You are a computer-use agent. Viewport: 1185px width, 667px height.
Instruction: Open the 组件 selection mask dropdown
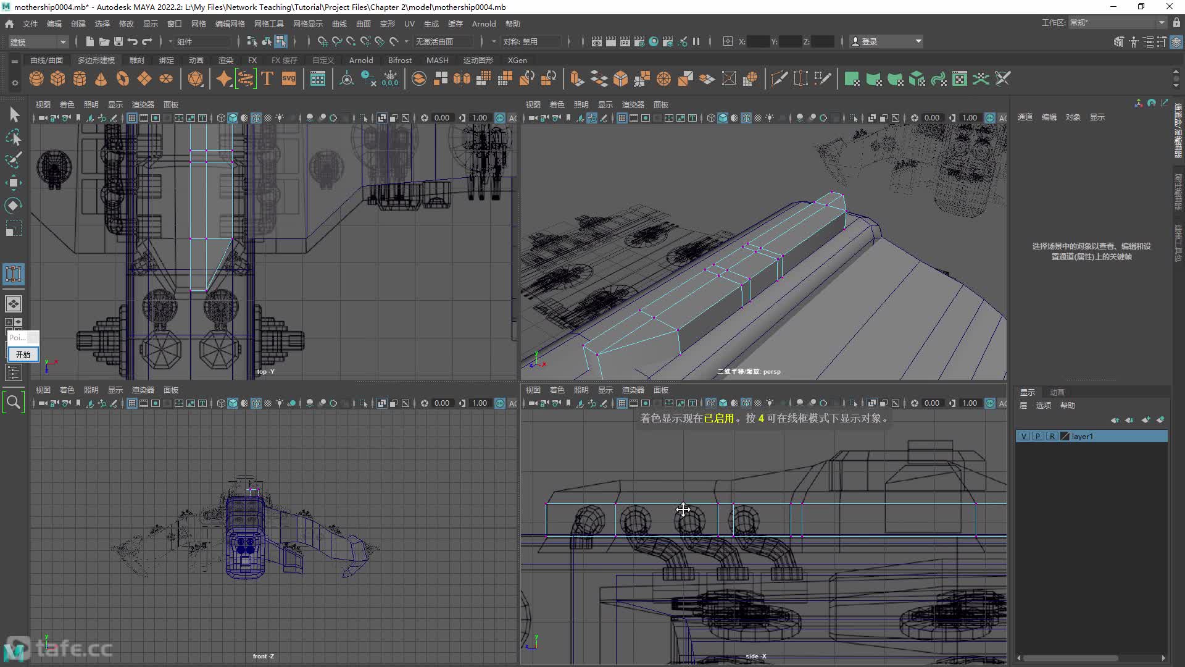click(204, 41)
